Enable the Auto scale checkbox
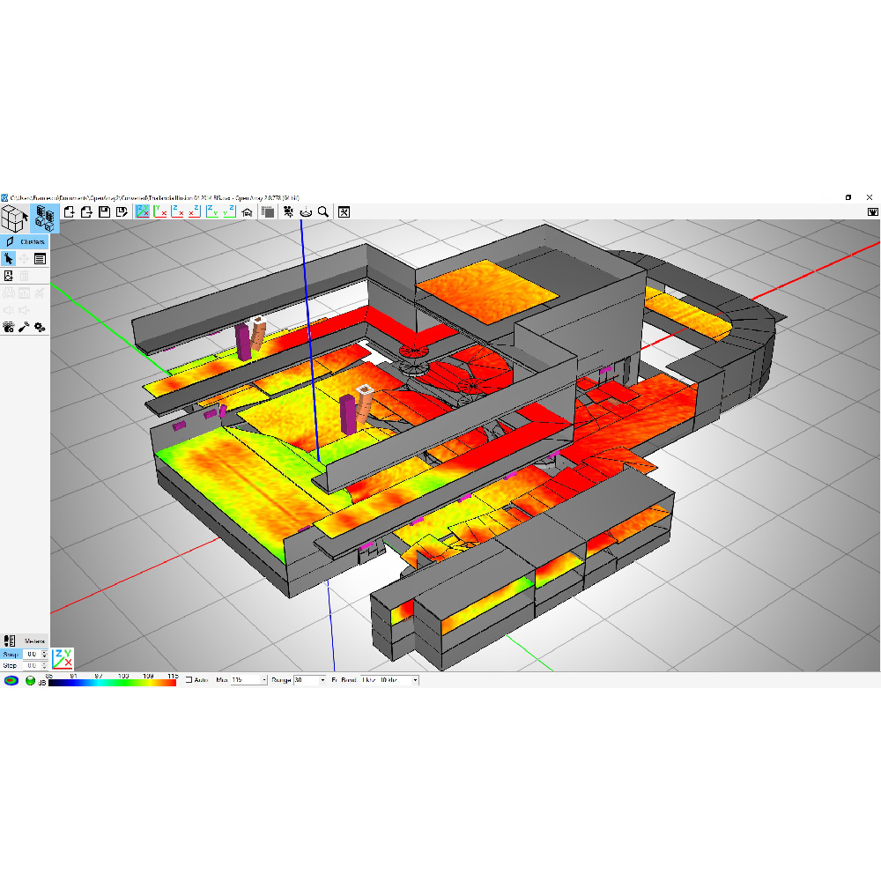 coord(189,680)
